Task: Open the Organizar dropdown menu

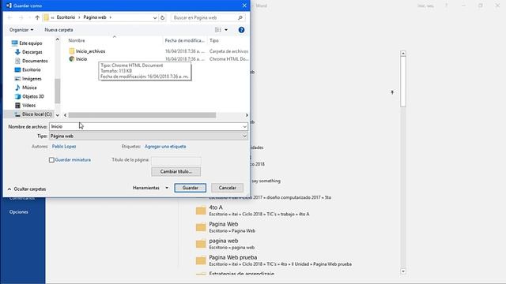Action: click(x=21, y=30)
